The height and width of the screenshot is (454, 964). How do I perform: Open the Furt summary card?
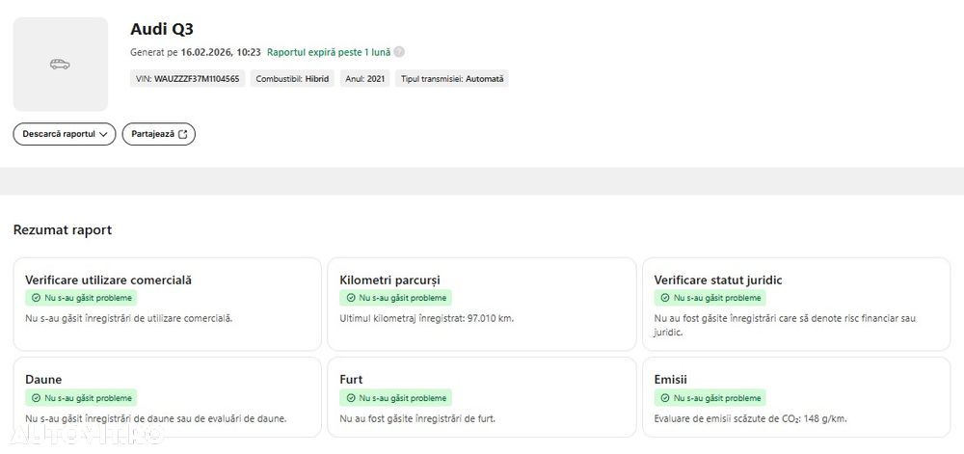[x=481, y=397]
